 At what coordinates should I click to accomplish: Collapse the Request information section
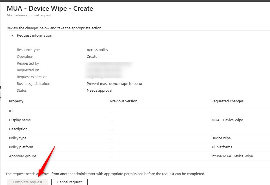12,36
